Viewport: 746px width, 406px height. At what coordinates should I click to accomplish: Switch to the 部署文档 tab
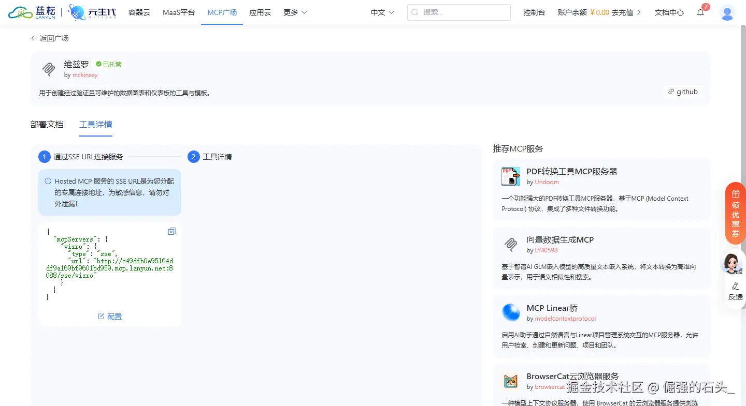pos(47,124)
